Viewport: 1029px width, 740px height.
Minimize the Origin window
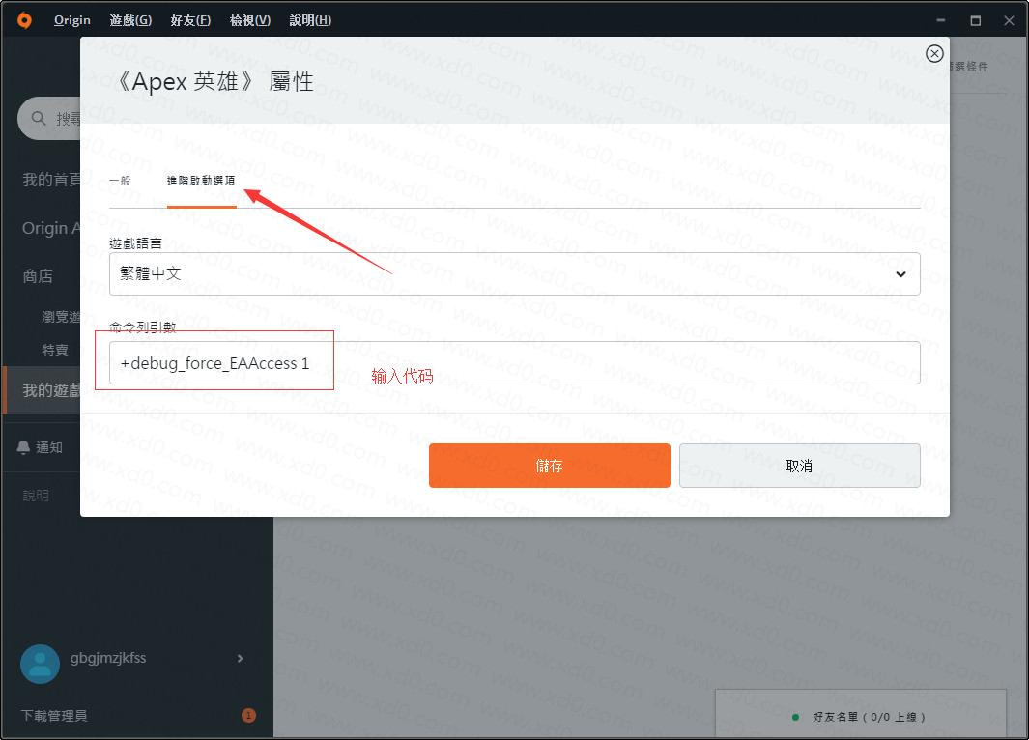pyautogui.click(x=940, y=20)
